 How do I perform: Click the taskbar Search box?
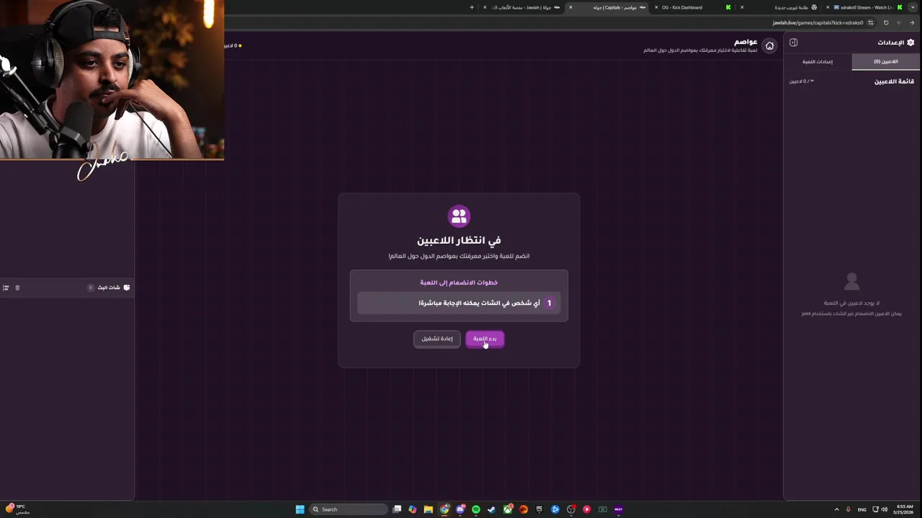pos(349,509)
